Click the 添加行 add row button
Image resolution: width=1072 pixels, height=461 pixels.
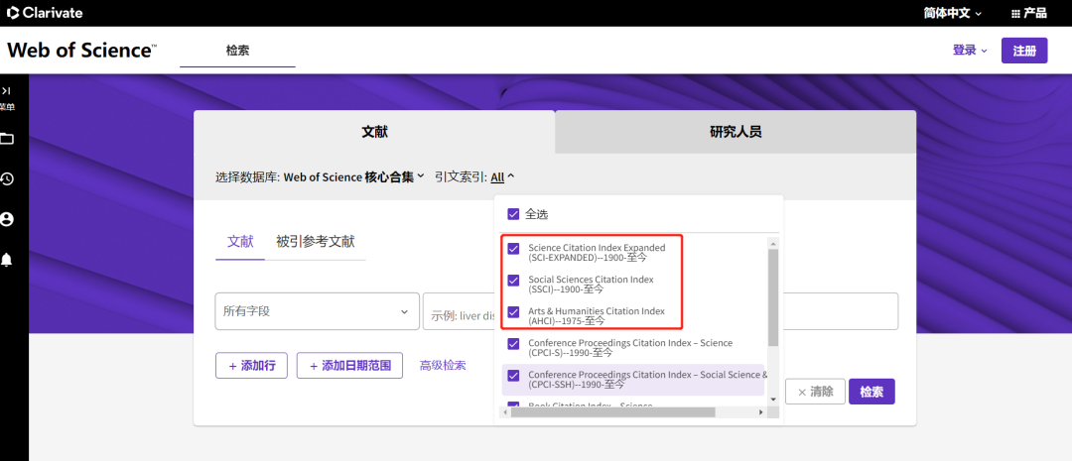pos(251,366)
